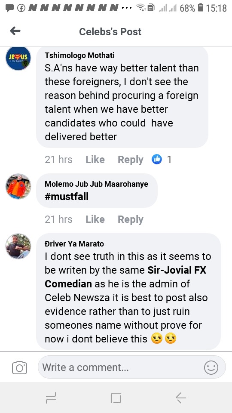Open message bubble notification in status bar

click(10, 8)
